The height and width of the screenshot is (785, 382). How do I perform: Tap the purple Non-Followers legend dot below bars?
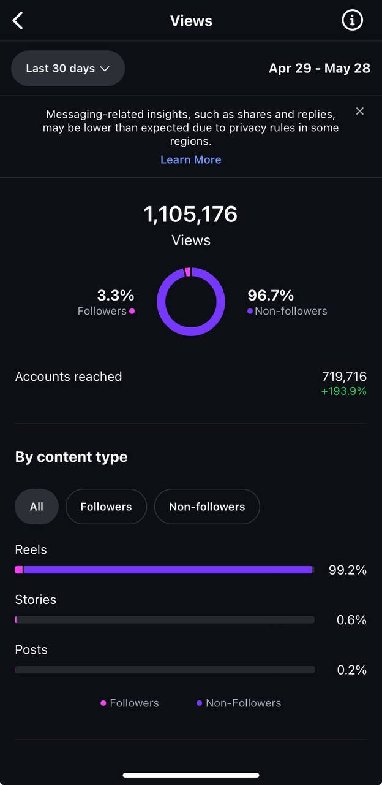[200, 703]
